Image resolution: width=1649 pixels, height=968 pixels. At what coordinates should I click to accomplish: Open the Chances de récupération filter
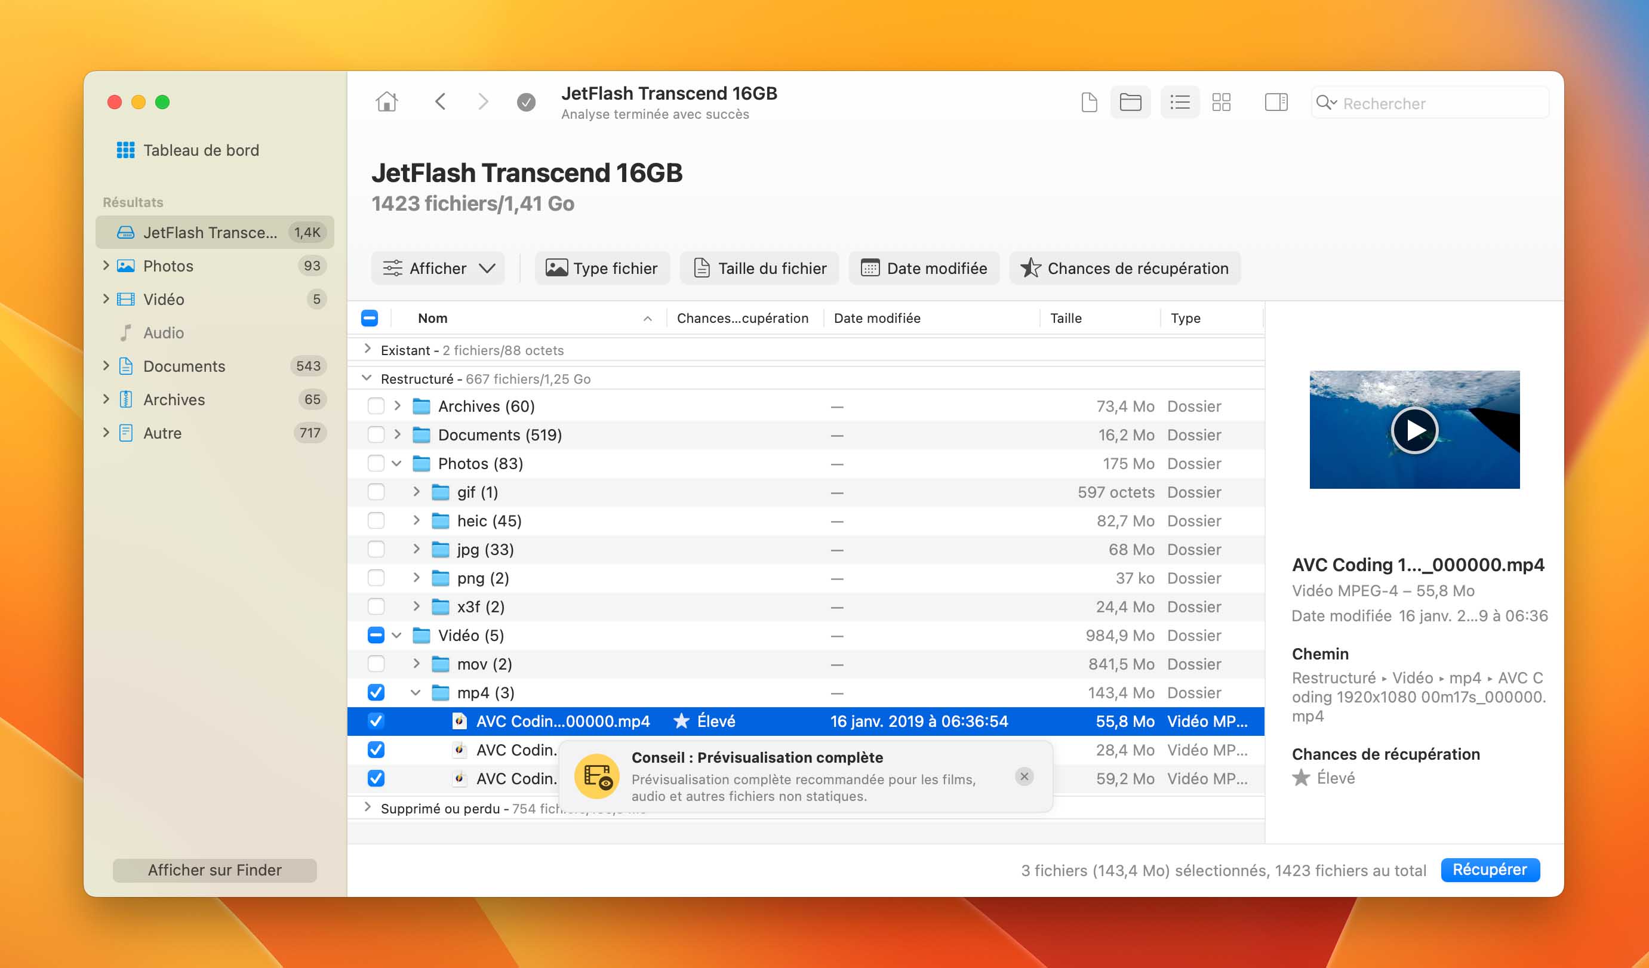pyautogui.click(x=1124, y=268)
